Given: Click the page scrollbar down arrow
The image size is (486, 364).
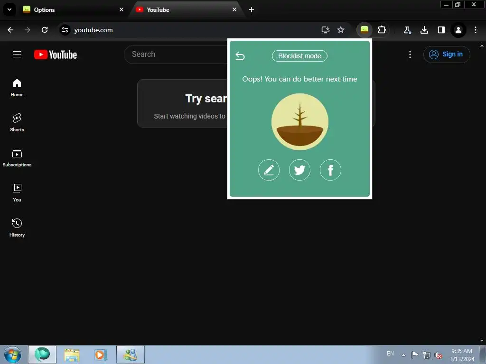Looking at the screenshot, I should coord(482,341).
